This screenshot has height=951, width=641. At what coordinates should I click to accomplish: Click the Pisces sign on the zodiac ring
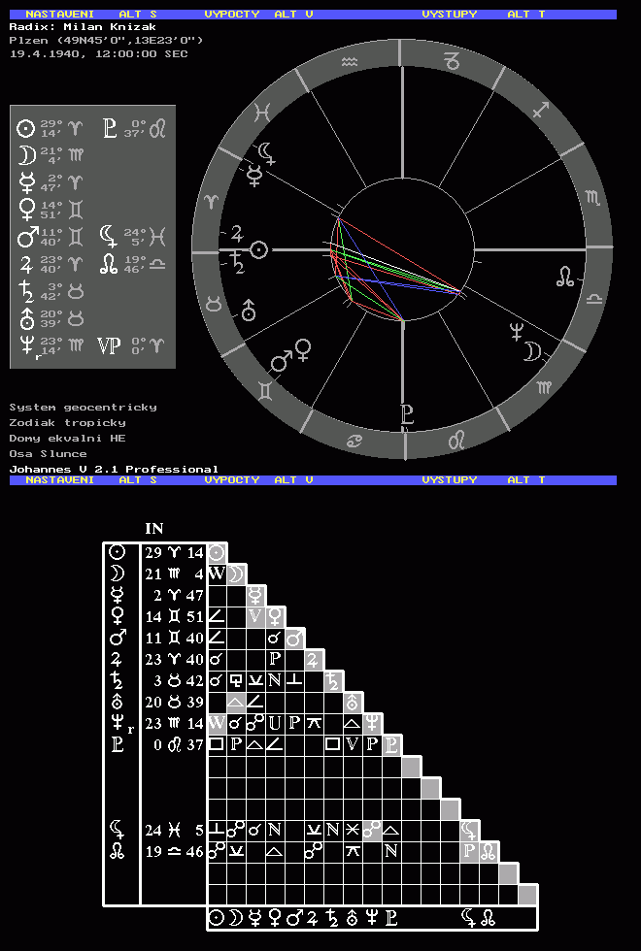[261, 114]
